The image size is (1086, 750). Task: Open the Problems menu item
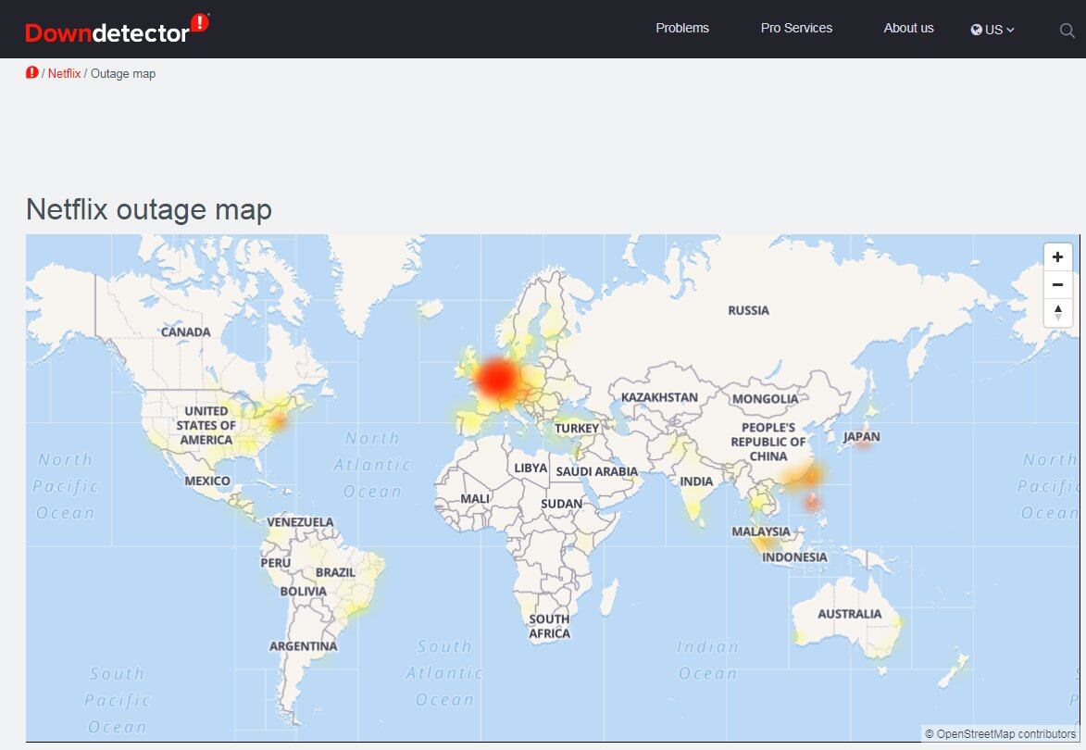coord(682,28)
